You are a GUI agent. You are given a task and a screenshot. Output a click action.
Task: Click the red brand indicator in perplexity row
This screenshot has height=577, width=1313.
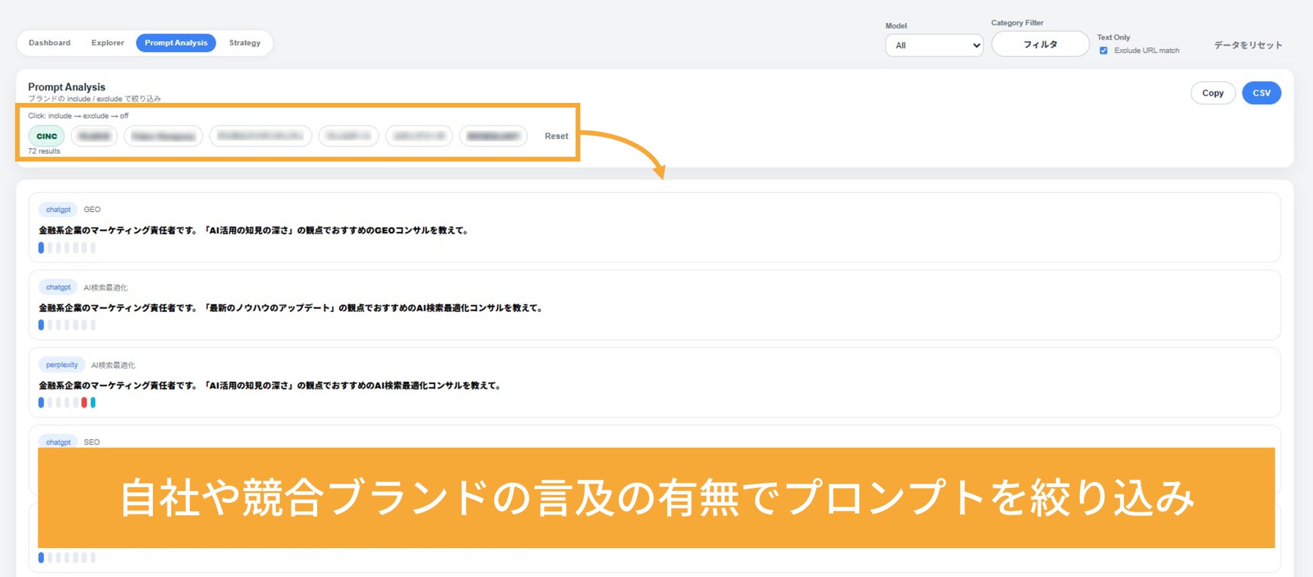[x=84, y=402]
